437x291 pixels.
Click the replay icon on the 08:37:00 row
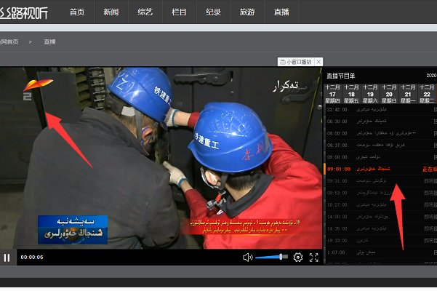436,145
